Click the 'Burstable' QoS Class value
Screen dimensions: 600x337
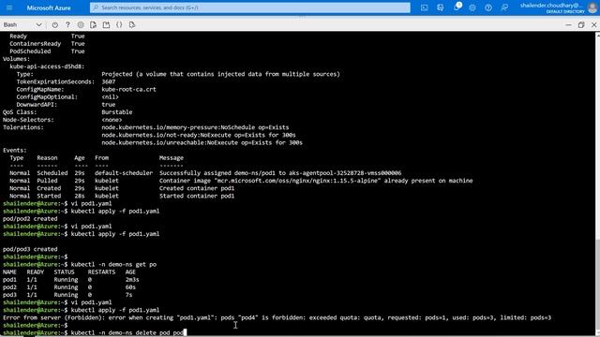(116, 112)
